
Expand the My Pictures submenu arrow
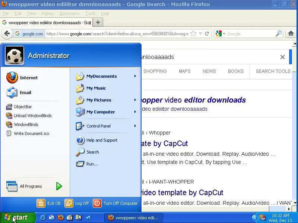(x=135, y=100)
